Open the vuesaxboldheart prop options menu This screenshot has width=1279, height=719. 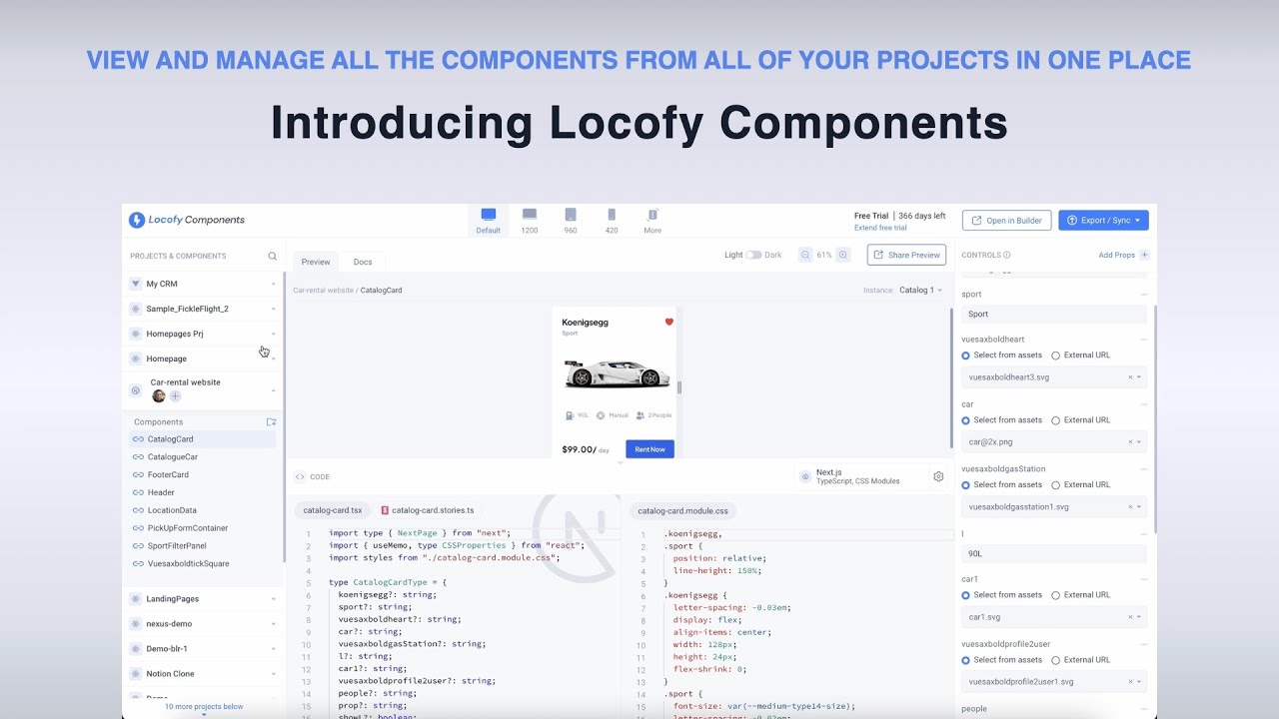tap(1144, 340)
